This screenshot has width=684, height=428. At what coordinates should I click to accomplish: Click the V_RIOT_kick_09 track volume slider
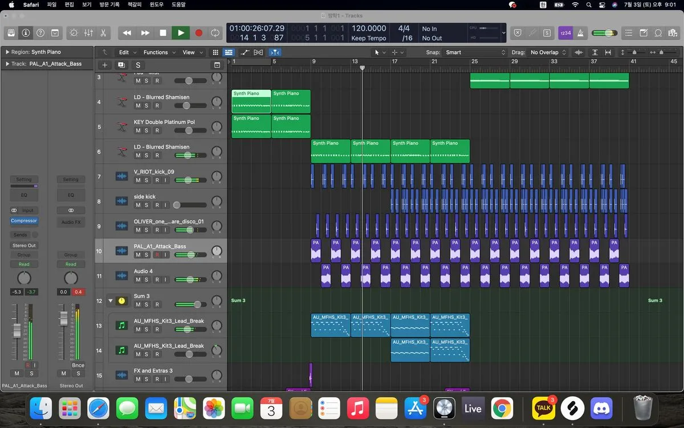188,180
